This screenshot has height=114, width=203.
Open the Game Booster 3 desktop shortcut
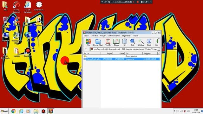pyautogui.click(x=16, y=7)
